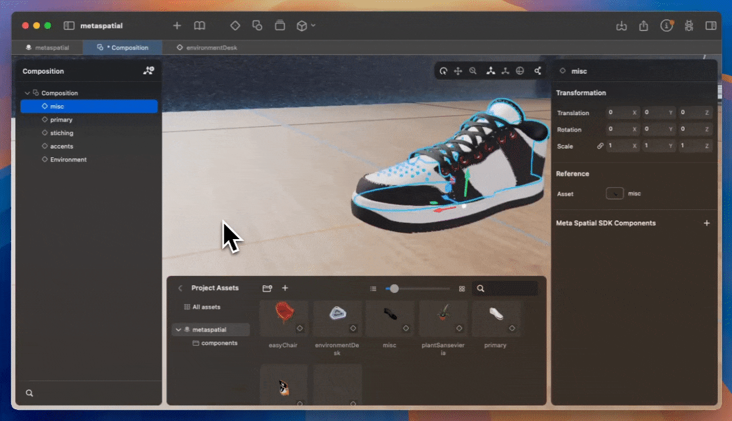The image size is (732, 421).
Task: Click the info icon in the title bar
Action: [666, 26]
